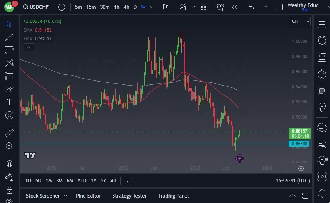Open the indicators panel
Screen dimensions: 330x203
point(183,7)
